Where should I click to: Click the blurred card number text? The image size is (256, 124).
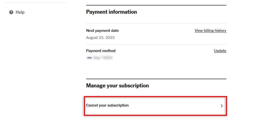[103, 58]
